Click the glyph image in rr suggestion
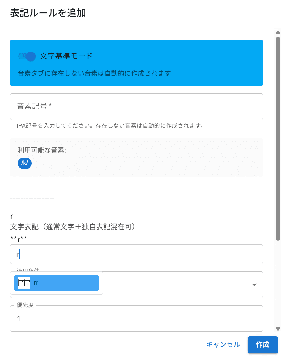281x356 pixels. (x=24, y=283)
